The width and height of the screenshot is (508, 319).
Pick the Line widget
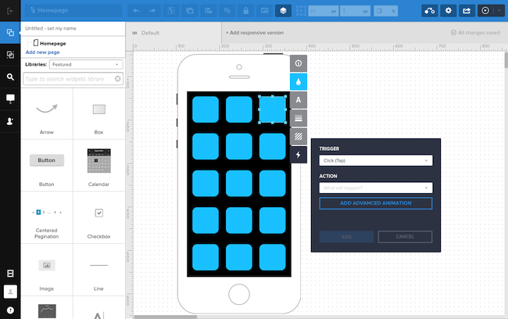pyautogui.click(x=98, y=270)
